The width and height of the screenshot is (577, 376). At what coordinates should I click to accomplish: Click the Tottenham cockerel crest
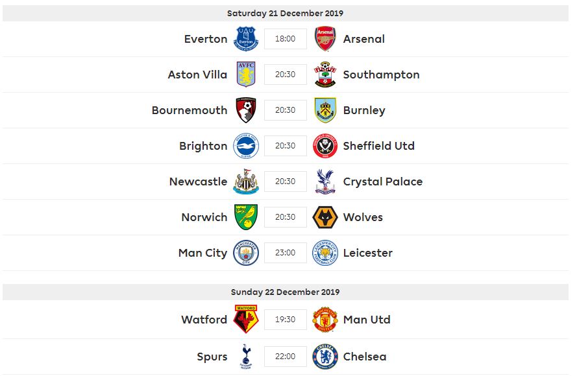coord(245,356)
